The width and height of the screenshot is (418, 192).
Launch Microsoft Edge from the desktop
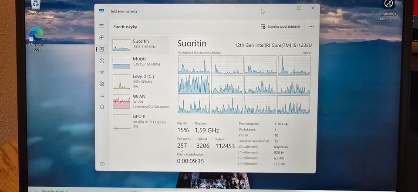pyautogui.click(x=36, y=39)
